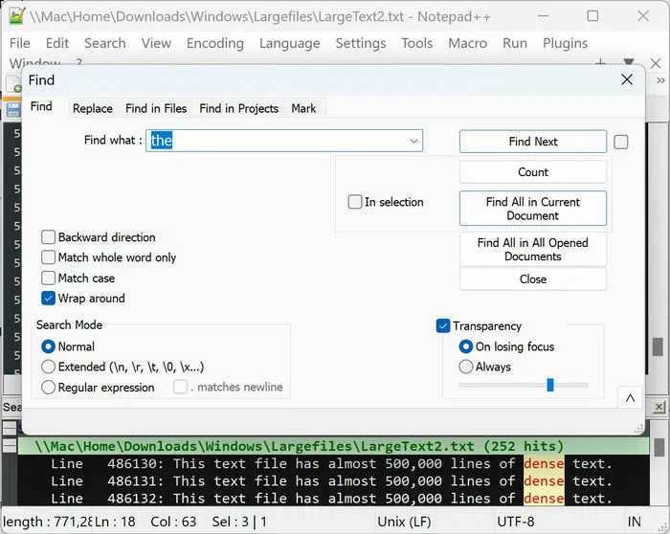Viewport: 670px width, 534px height.
Task: Expand the Find what history dropdown
Action: [413, 141]
